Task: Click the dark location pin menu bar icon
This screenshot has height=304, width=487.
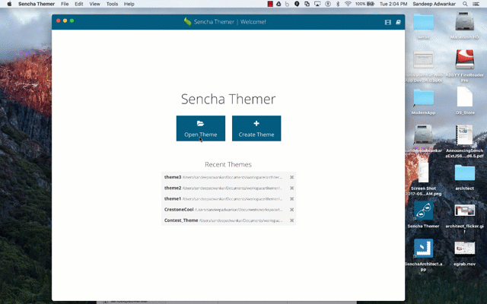Action: click(297, 4)
